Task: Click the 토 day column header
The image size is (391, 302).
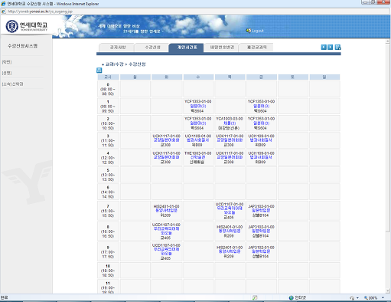Action: coord(293,77)
